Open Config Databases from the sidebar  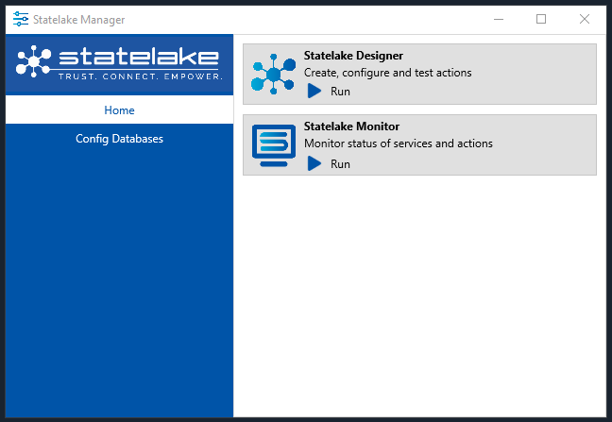point(119,139)
